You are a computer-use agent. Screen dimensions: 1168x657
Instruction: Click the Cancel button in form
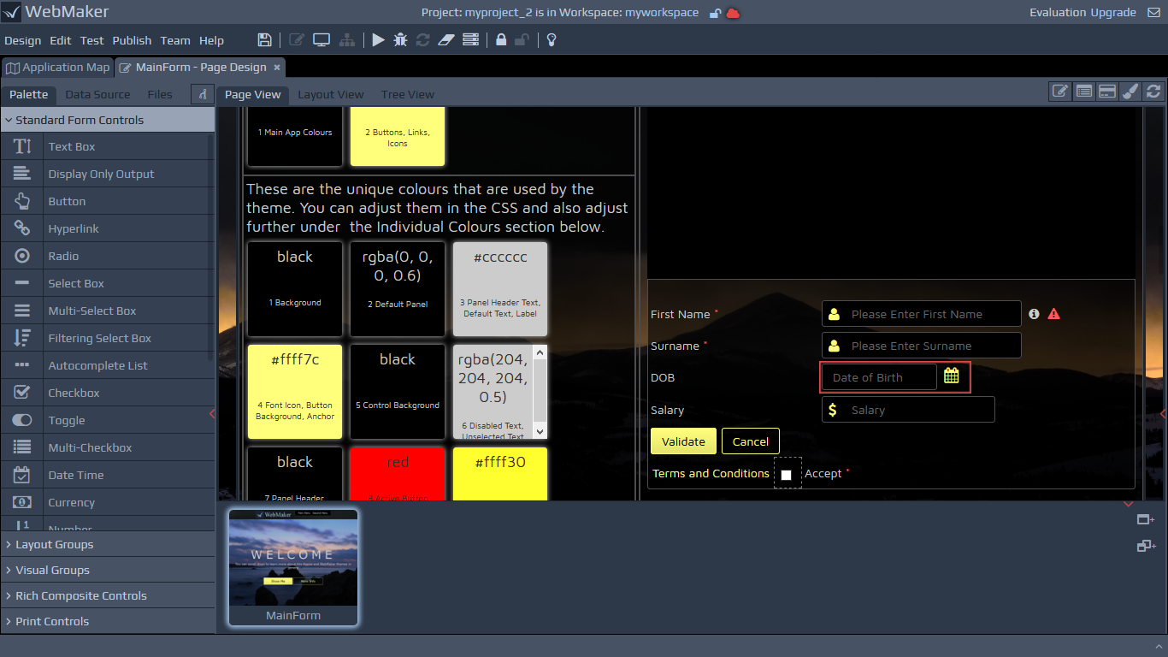pyautogui.click(x=751, y=441)
